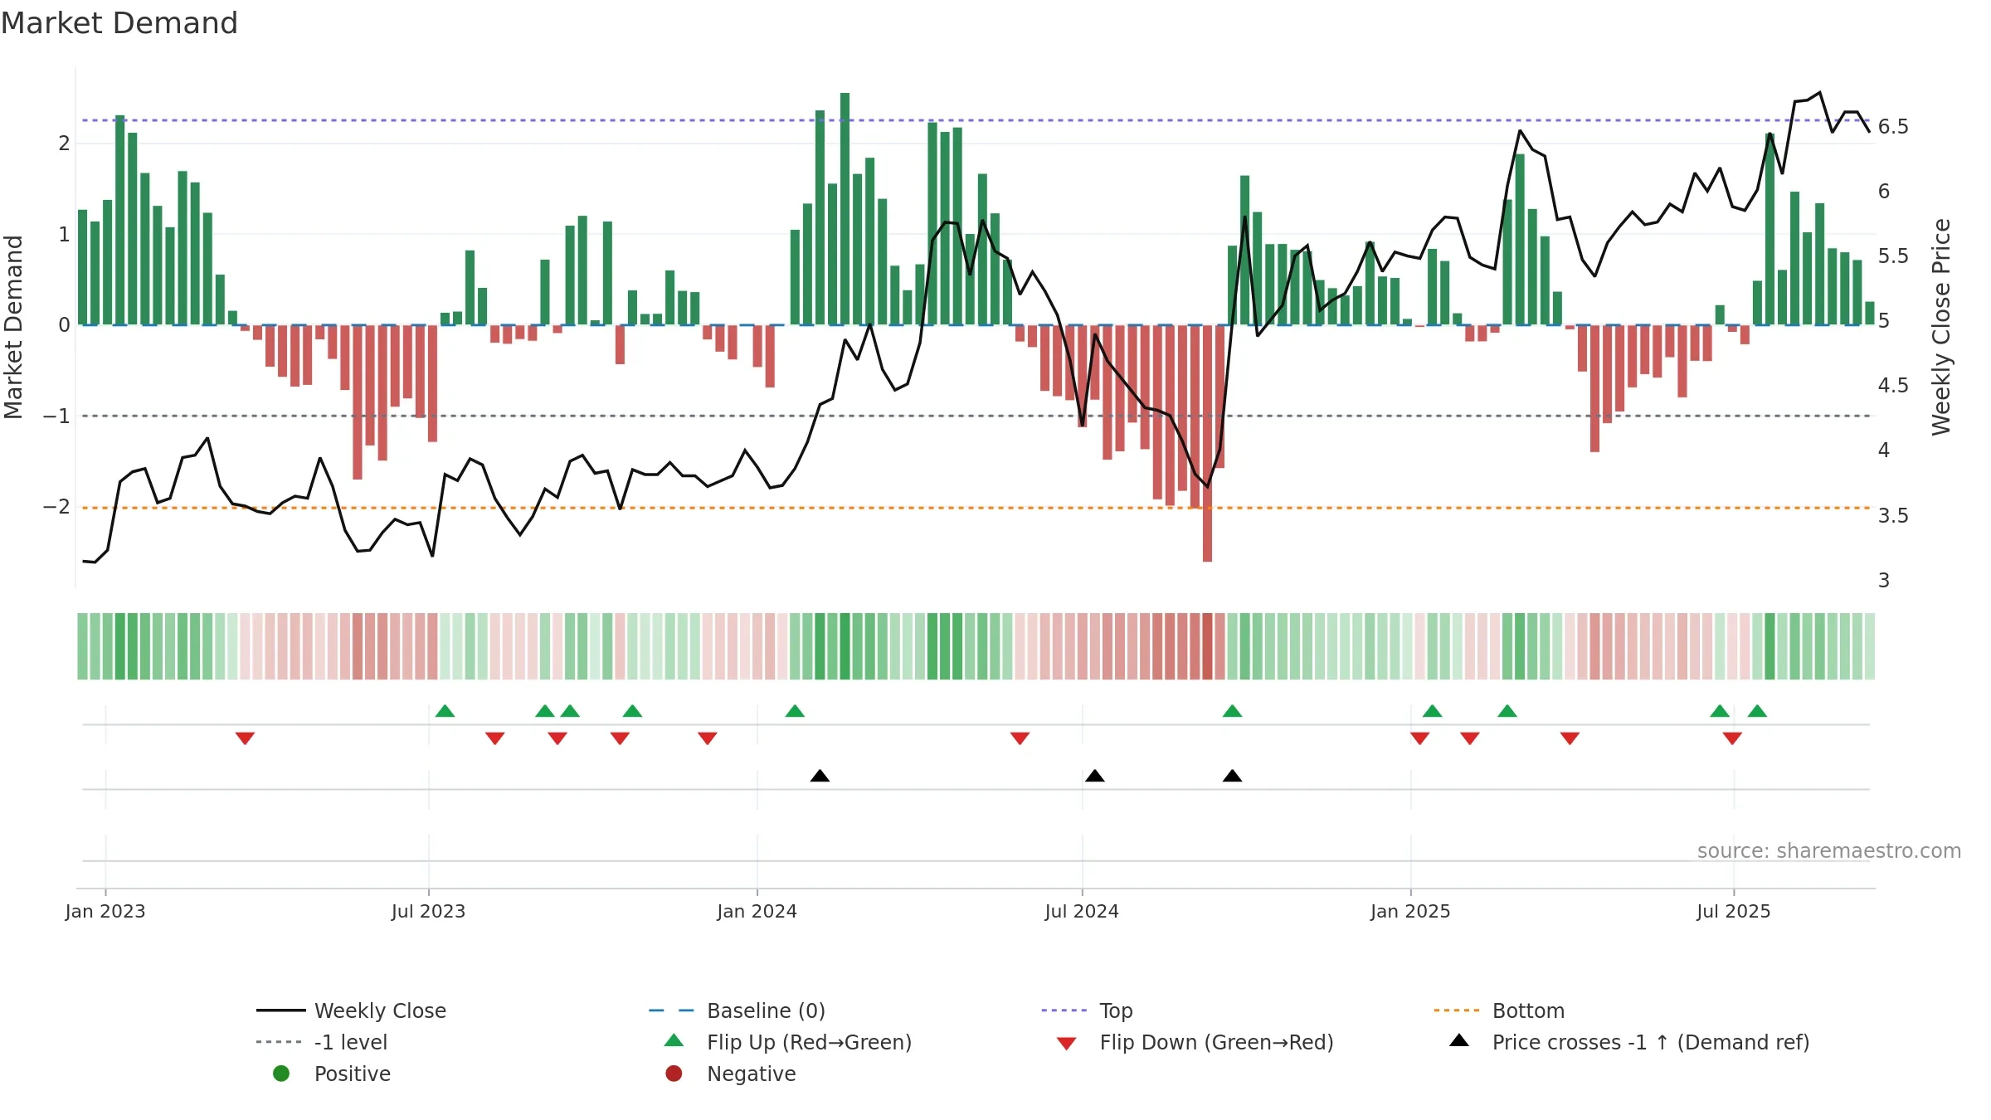Click the Market Demand y-axis title

tap(14, 327)
